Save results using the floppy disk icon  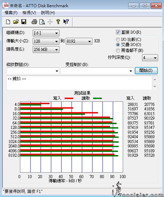(24, 22)
